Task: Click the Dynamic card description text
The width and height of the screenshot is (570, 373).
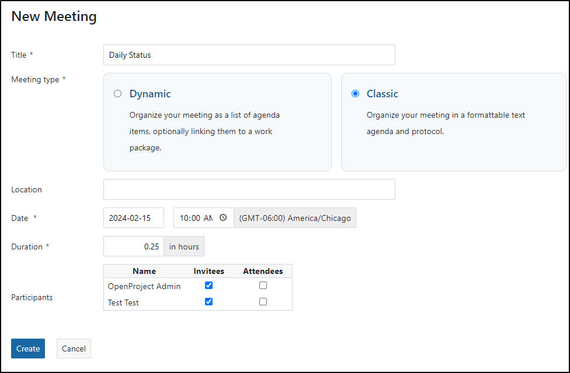Action: [x=204, y=131]
